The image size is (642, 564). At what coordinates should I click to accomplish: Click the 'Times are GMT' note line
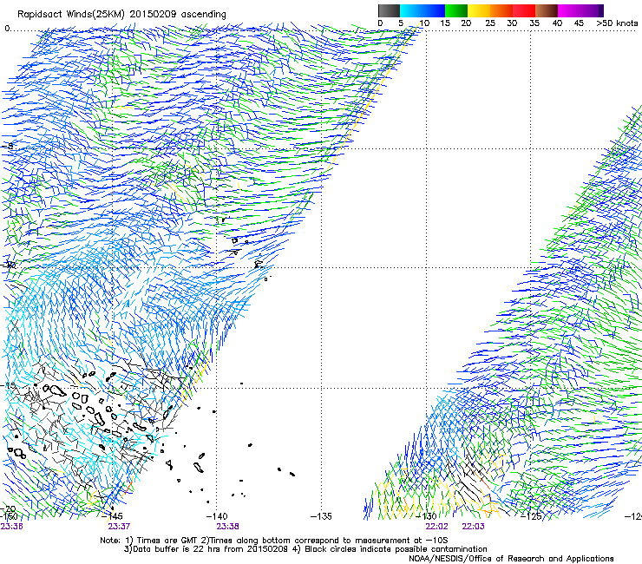pos(273,541)
